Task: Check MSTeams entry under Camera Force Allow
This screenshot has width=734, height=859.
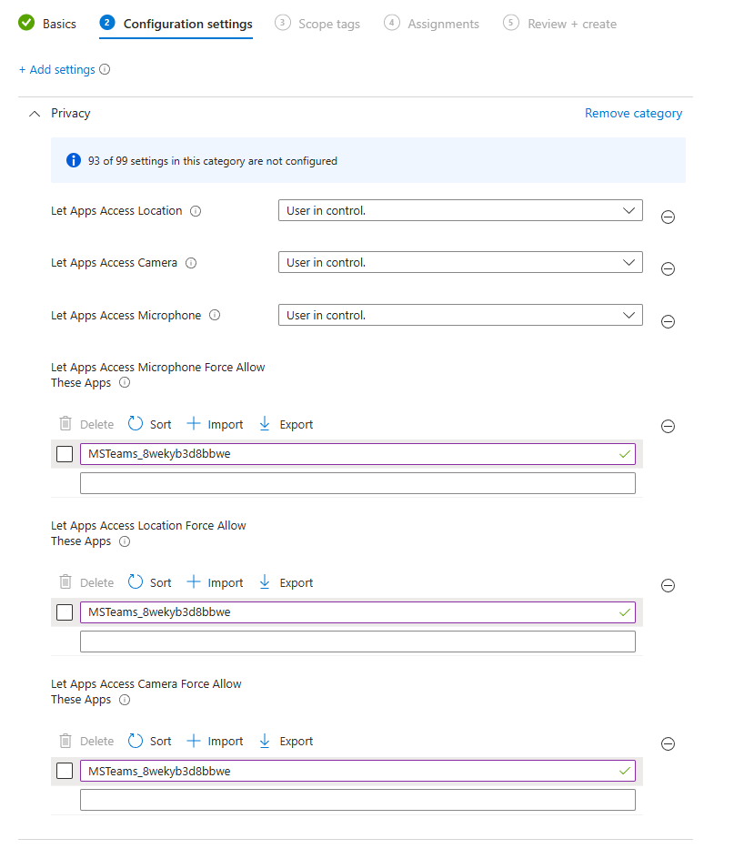Action: 65,771
